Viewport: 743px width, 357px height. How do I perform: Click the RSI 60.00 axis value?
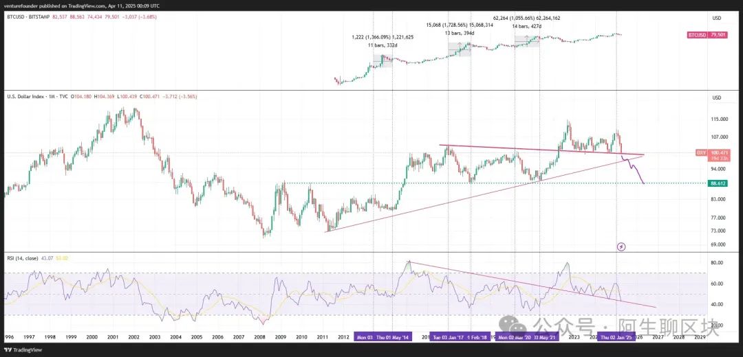pyautogui.click(x=718, y=284)
